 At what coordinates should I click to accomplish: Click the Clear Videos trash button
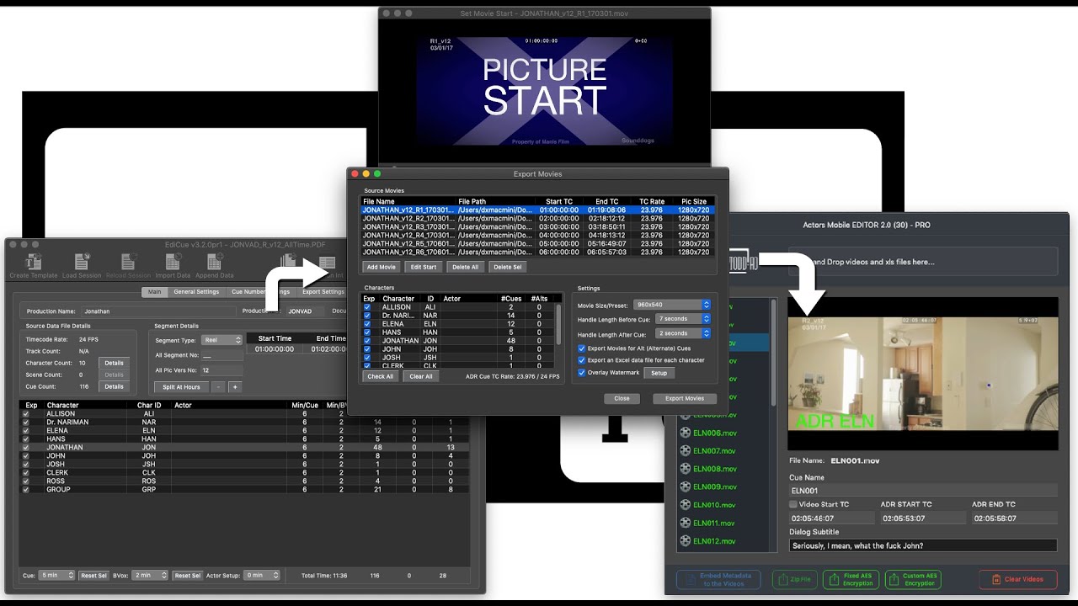[x=1017, y=580]
